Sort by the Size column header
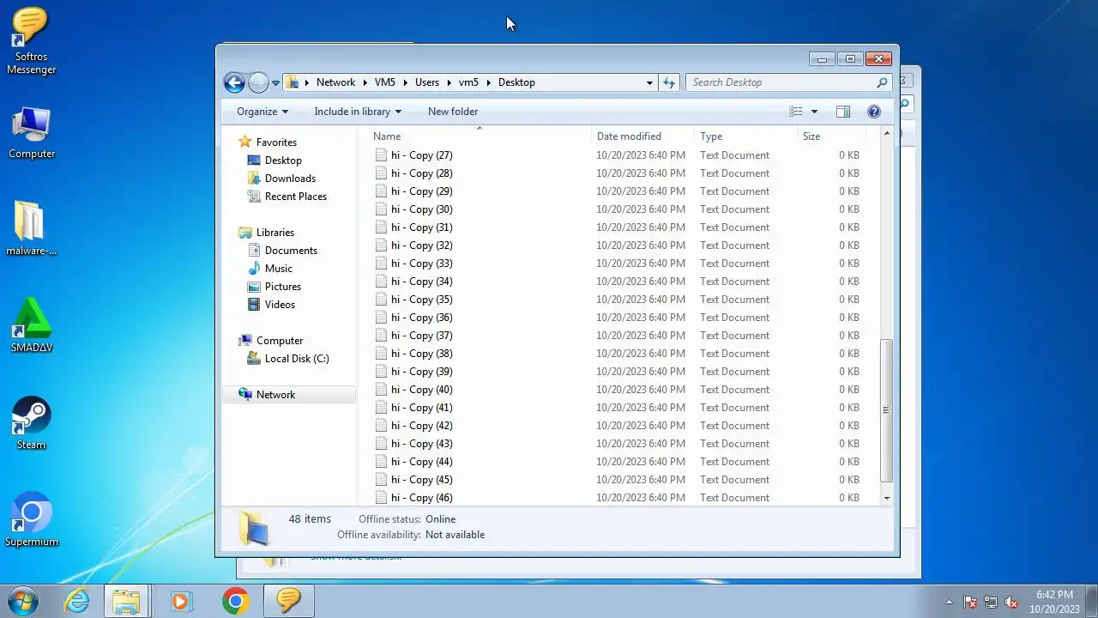This screenshot has width=1098, height=618. coord(832,136)
